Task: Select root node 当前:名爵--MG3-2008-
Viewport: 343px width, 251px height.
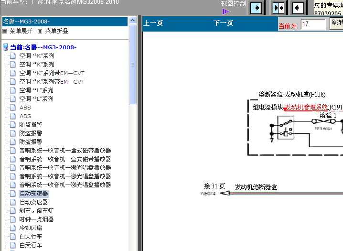Action: (43, 47)
